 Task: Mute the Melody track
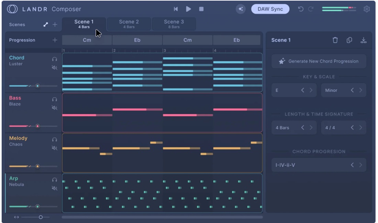tap(55, 148)
